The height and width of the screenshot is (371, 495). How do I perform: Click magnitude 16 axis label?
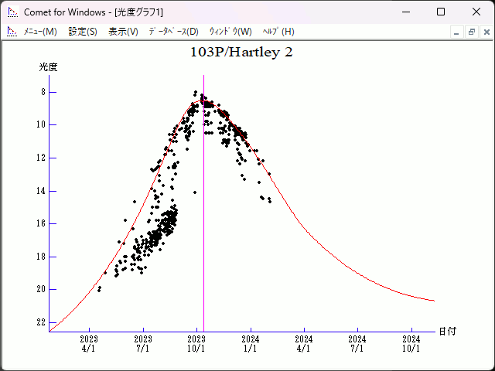click(41, 223)
